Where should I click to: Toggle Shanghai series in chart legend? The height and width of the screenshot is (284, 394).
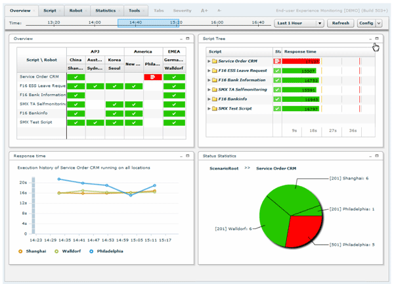point(32,251)
